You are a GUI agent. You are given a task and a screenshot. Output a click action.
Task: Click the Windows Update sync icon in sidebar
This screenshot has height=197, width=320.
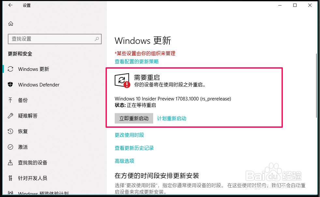[x=10, y=69]
